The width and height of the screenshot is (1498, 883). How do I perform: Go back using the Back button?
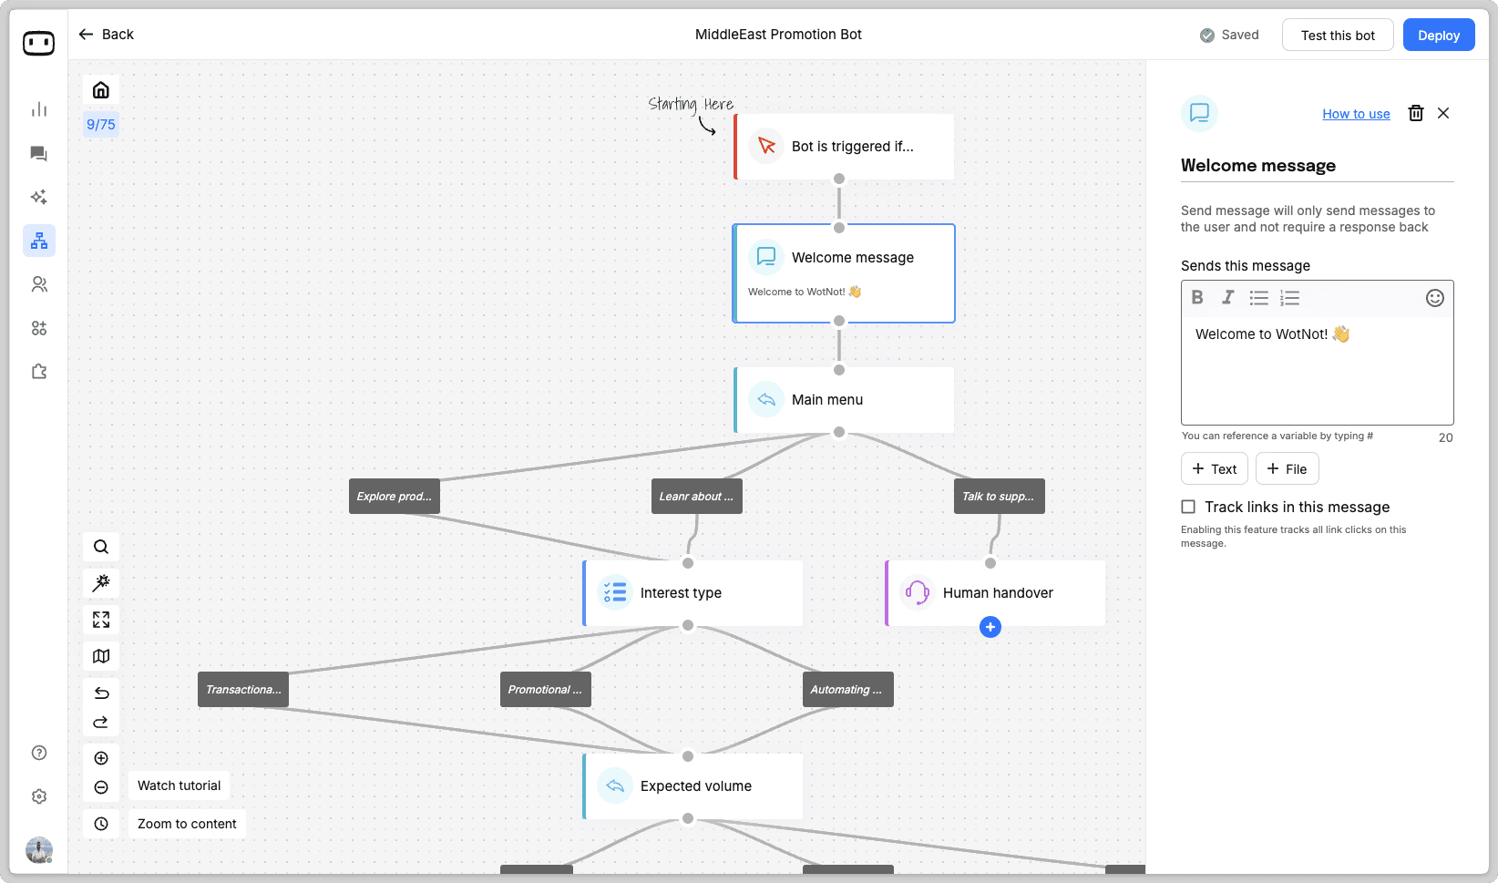[x=107, y=35]
